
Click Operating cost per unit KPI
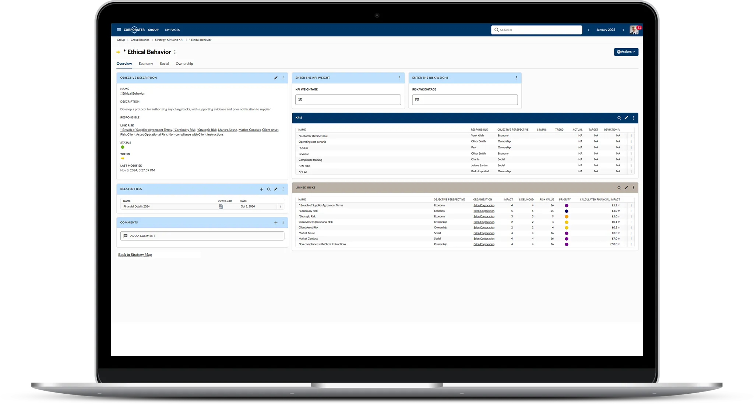click(x=312, y=142)
